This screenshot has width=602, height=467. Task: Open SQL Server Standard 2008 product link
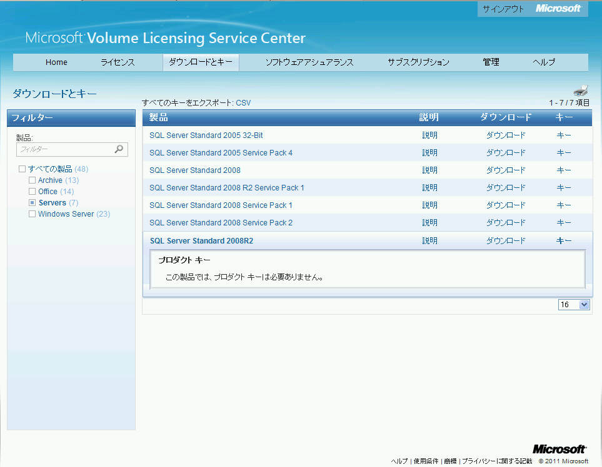click(195, 170)
